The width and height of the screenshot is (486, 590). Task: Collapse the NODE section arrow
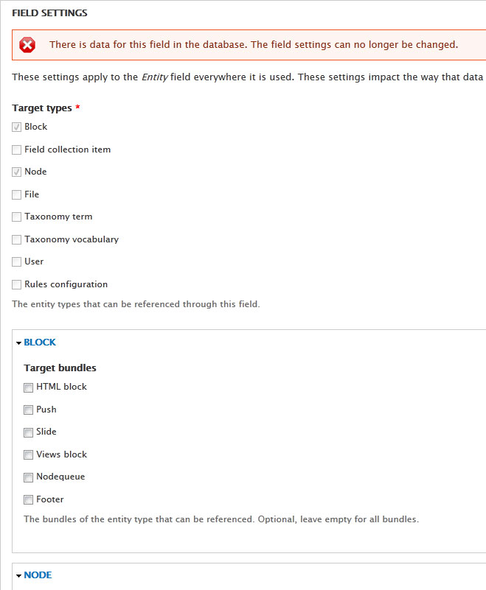click(19, 576)
